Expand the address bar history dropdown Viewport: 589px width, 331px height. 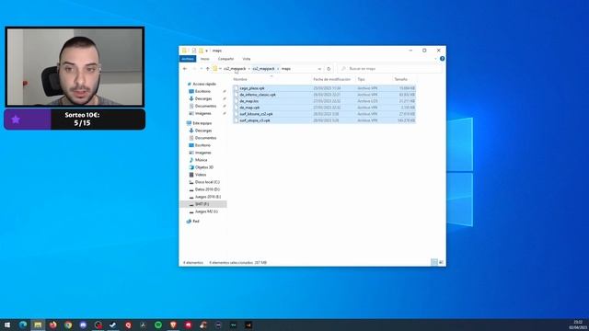319,69
